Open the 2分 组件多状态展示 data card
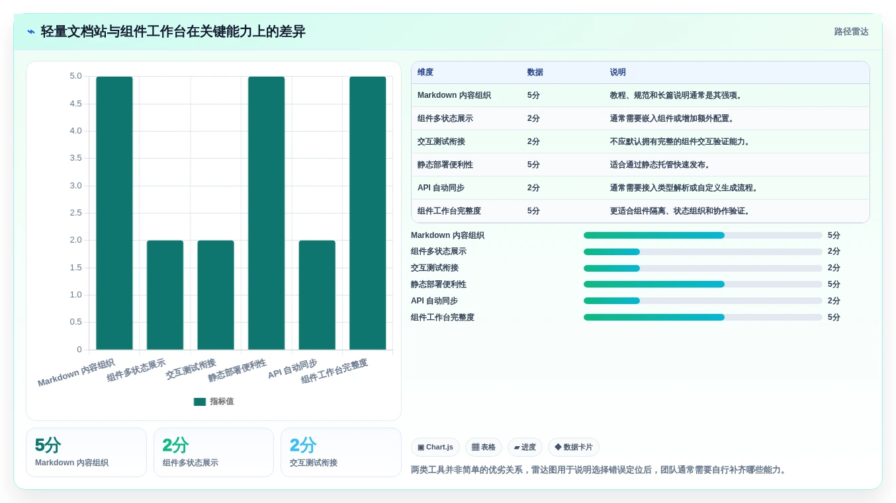The width and height of the screenshot is (896, 503). pyautogui.click(x=214, y=452)
